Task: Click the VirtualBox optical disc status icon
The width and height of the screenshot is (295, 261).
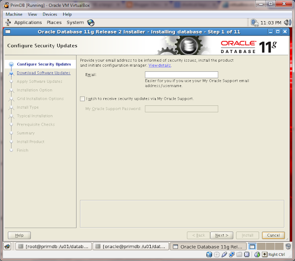Action: (217, 255)
